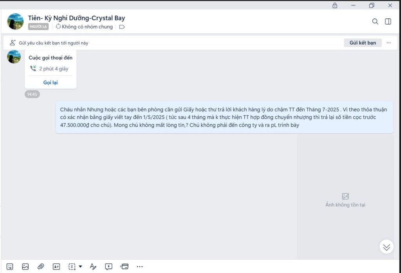Toggle the conversation info side panel
The height and width of the screenshot is (273, 401).
point(388,22)
